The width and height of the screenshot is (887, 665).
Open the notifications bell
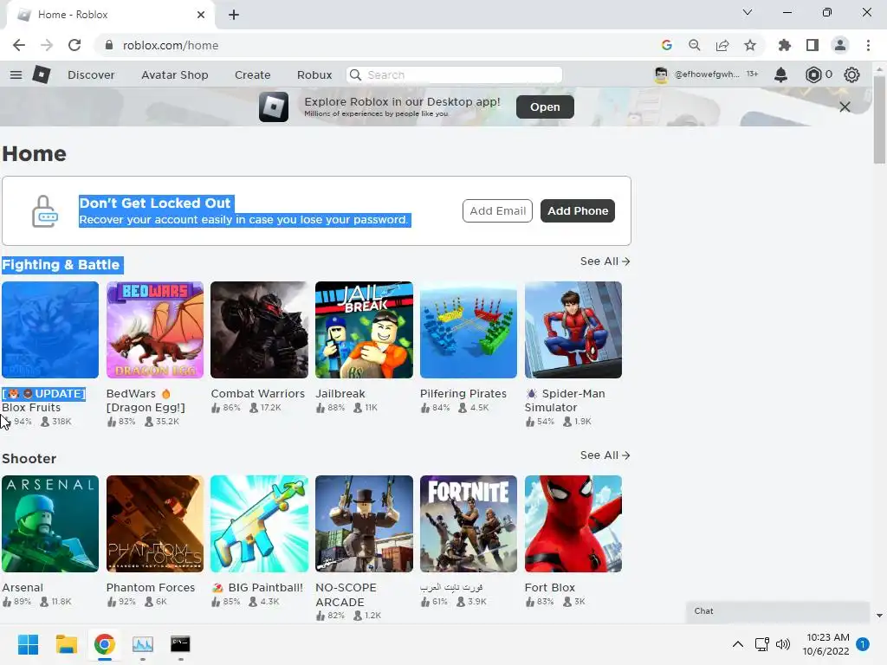[780, 74]
